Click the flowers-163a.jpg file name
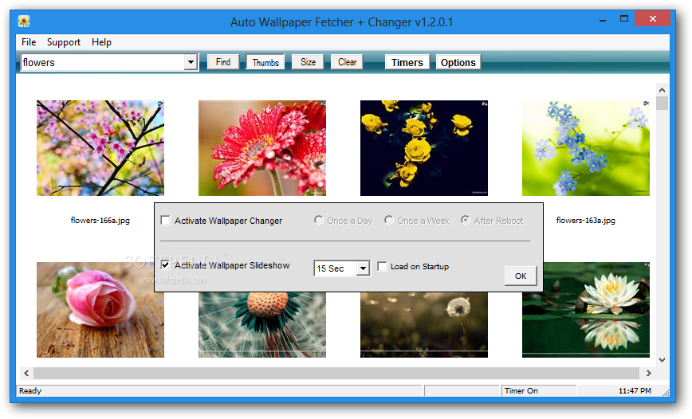Image resolution: width=692 pixels, height=419 pixels. tap(586, 220)
